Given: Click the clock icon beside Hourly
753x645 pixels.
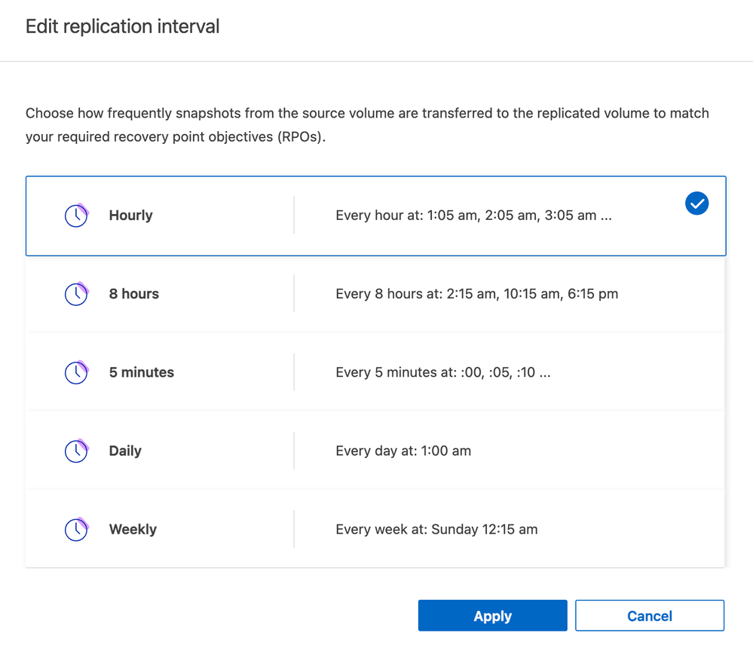Looking at the screenshot, I should pyautogui.click(x=76, y=216).
